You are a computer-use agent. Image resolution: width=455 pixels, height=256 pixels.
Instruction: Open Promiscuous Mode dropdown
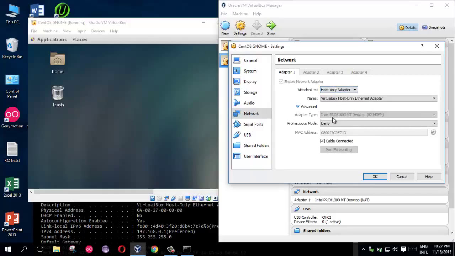[378, 123]
